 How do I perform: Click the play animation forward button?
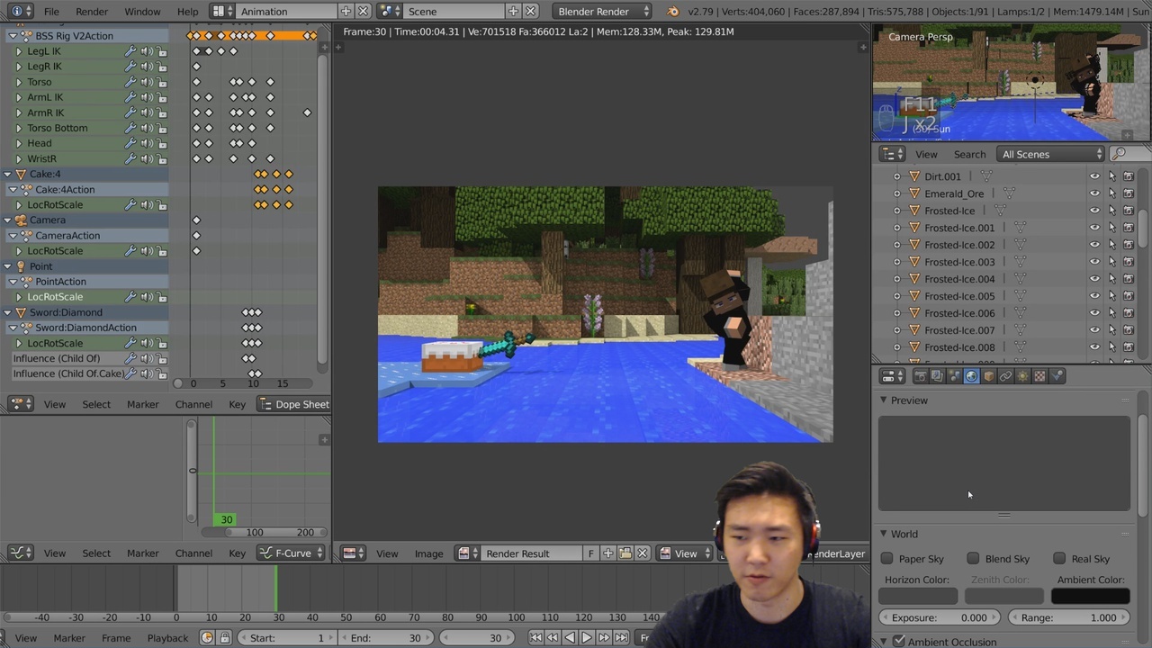point(587,637)
